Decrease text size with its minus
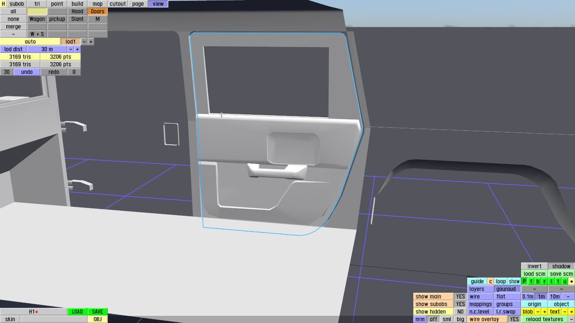 point(565,312)
